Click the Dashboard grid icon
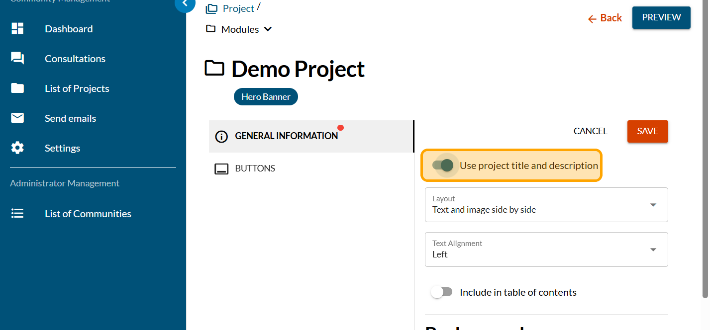Image resolution: width=710 pixels, height=330 pixels. click(17, 29)
